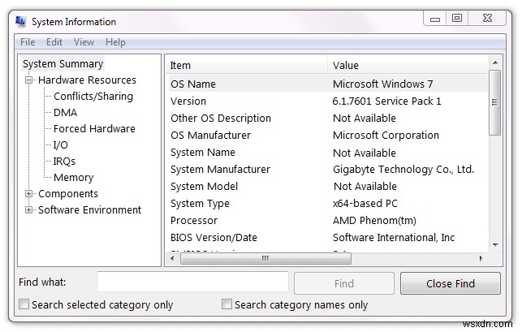Select the System Name row
This screenshot has width=522, height=332.
click(328, 153)
